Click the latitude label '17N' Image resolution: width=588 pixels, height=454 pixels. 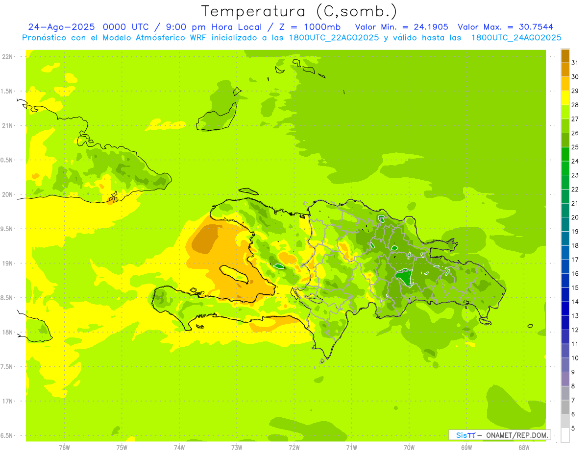7,401
